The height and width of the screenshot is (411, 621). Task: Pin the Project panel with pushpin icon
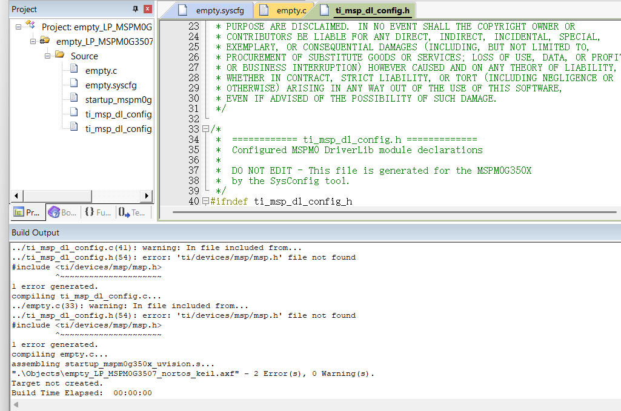pos(134,9)
